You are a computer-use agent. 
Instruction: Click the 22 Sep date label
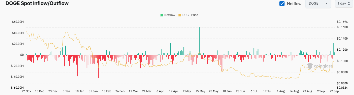tap(334, 91)
